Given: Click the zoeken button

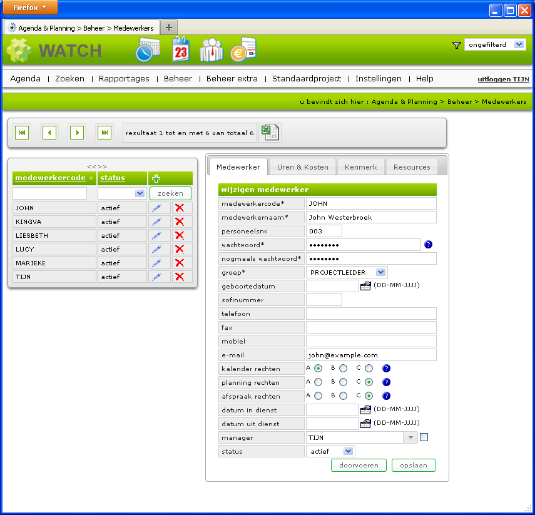Looking at the screenshot, I should [170, 193].
